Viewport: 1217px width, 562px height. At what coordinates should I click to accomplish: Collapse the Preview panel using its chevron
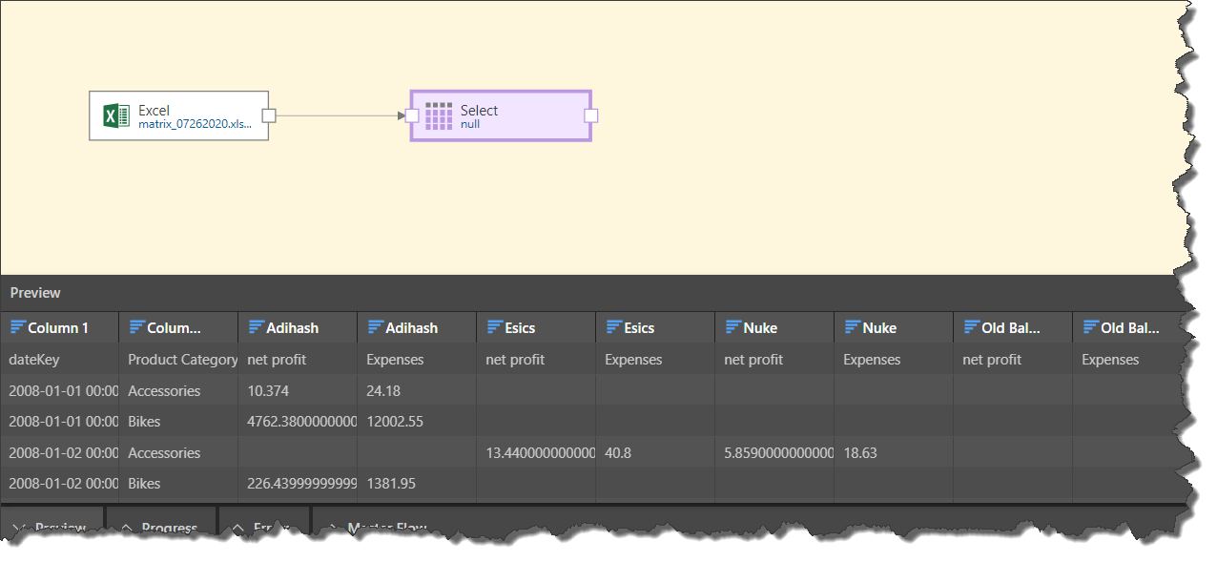(x=19, y=527)
